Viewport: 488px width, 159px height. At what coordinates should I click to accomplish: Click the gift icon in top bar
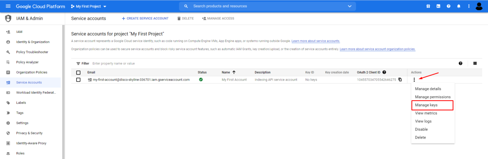pos(428,6)
